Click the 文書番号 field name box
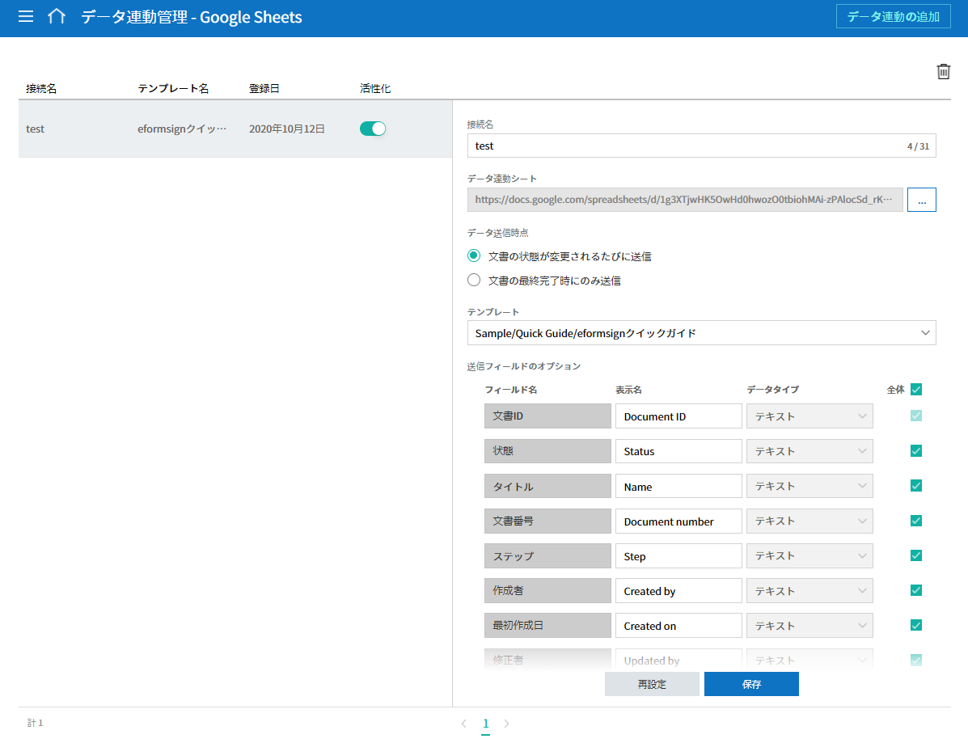This screenshot has height=743, width=968. point(547,521)
